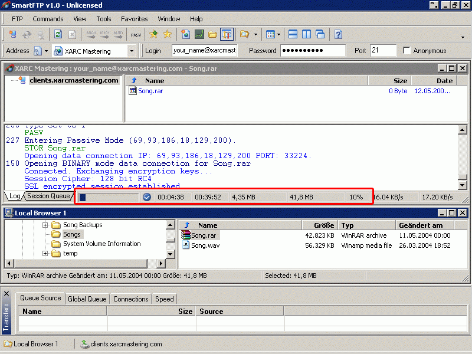Viewport: 472px width, 354px height.
Task: Open the Favorites menu
Action: 135,19
